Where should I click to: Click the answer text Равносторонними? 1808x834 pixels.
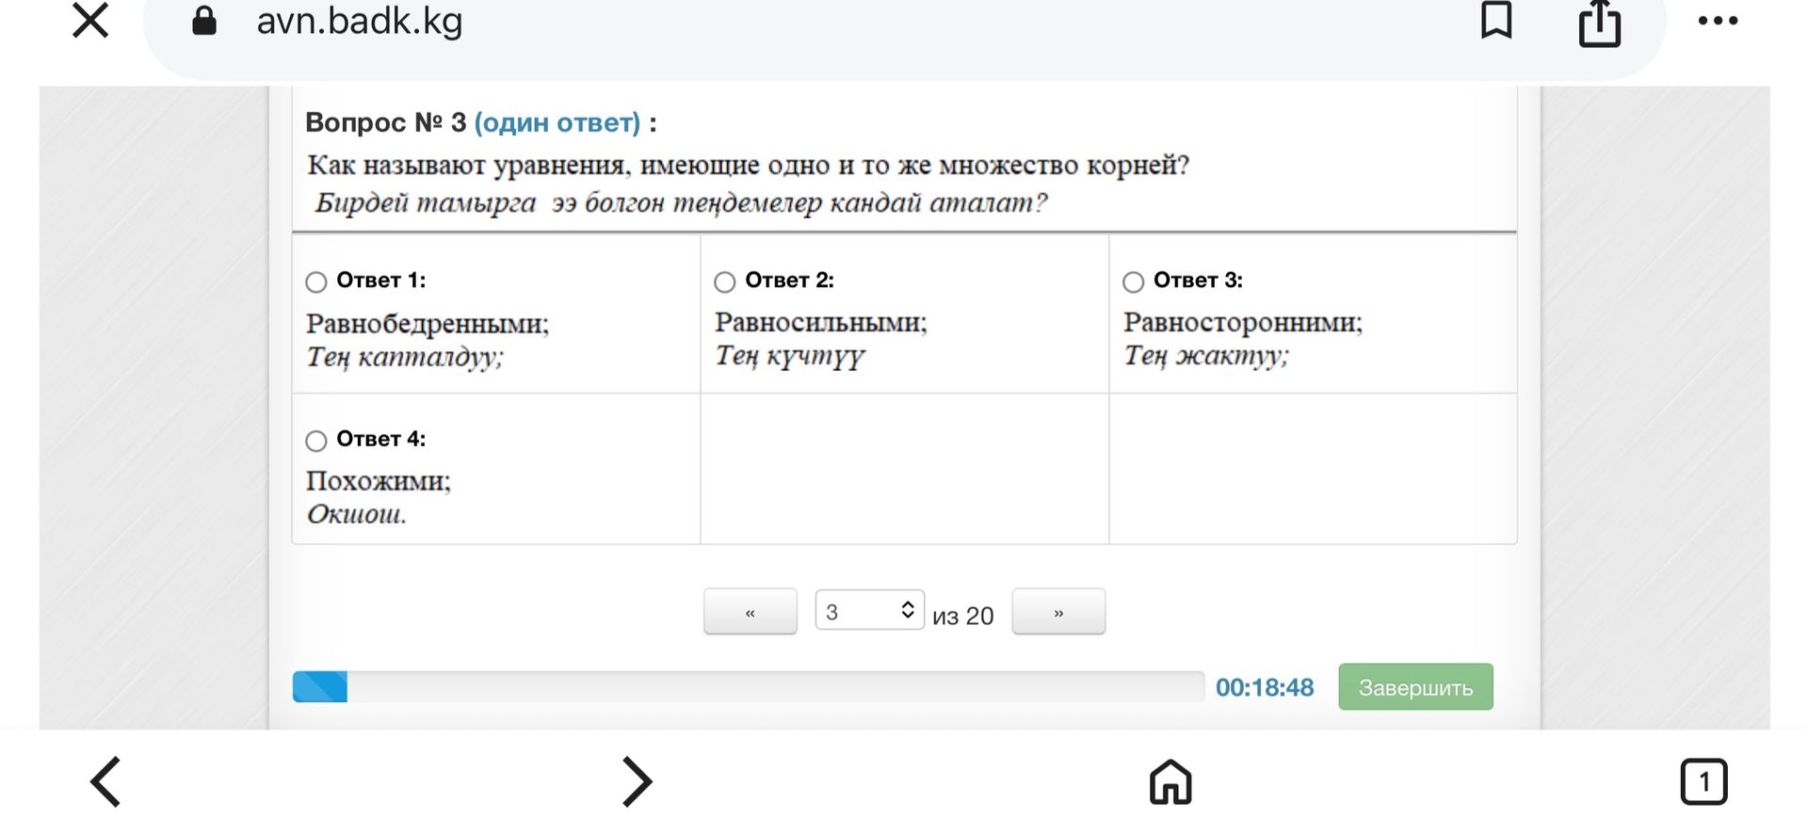[1243, 322]
